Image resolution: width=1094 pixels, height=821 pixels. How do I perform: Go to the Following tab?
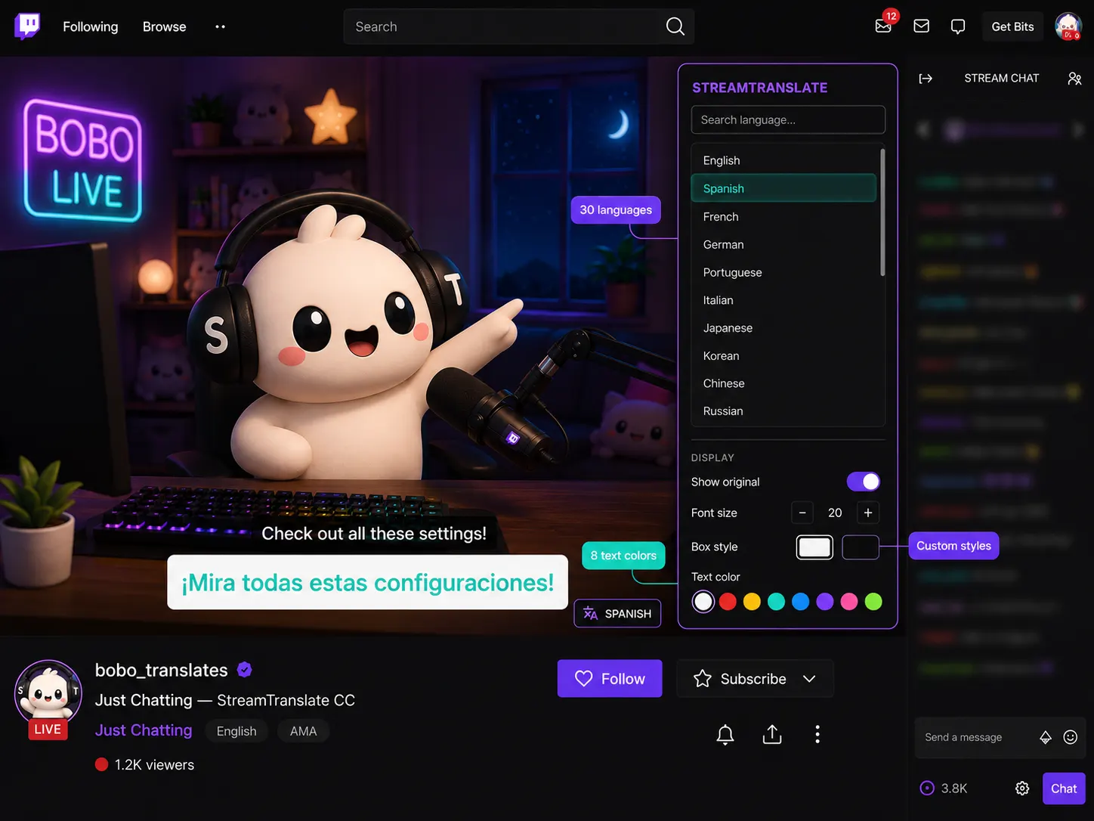click(x=91, y=26)
